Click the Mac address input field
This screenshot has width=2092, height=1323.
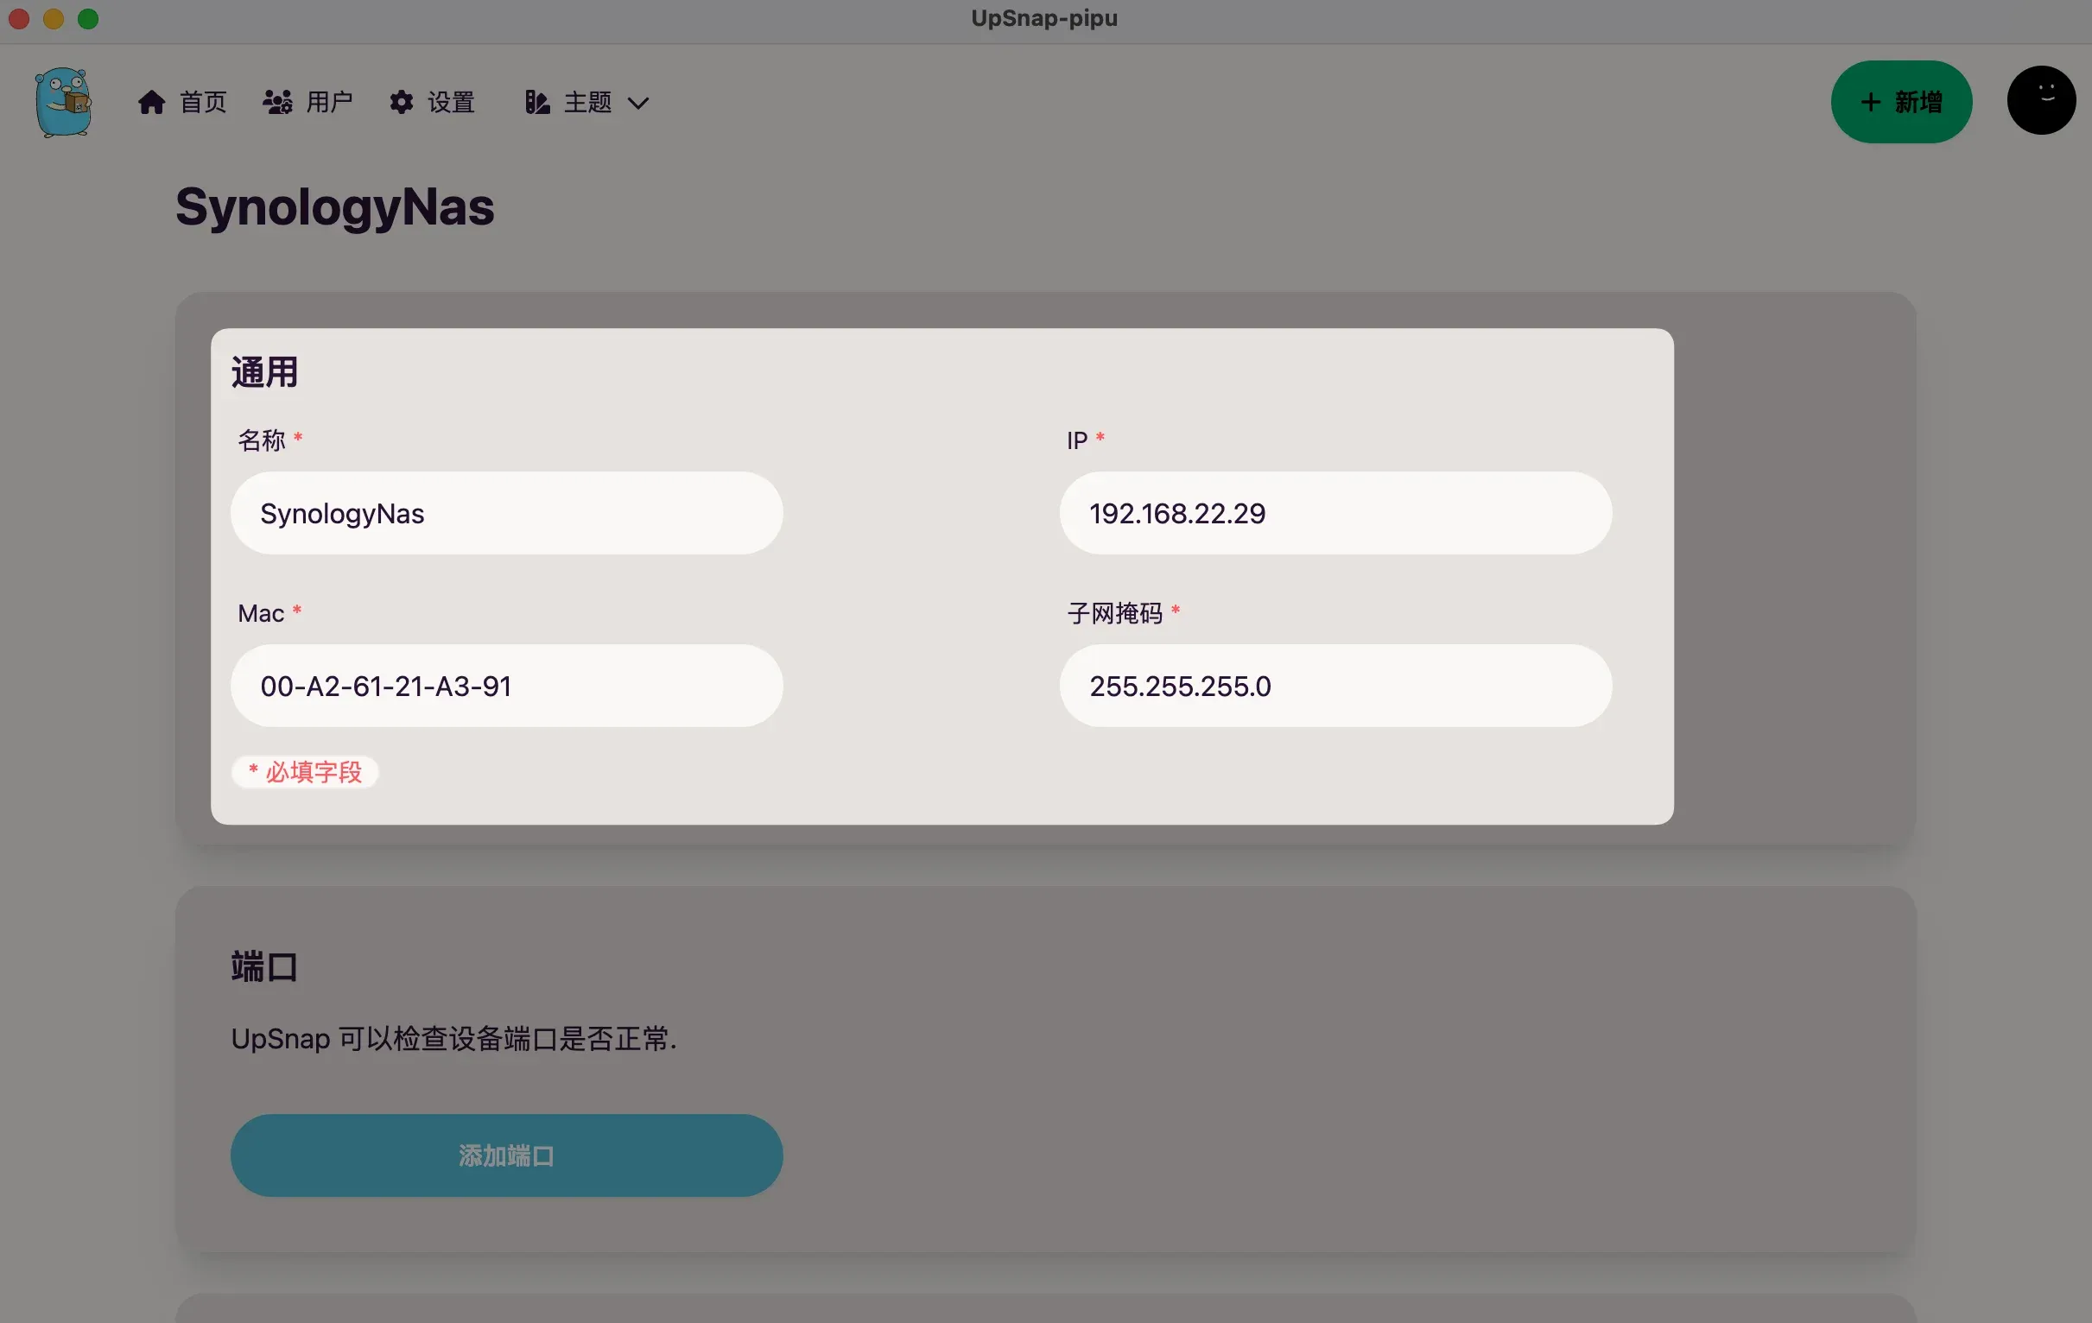tap(506, 687)
